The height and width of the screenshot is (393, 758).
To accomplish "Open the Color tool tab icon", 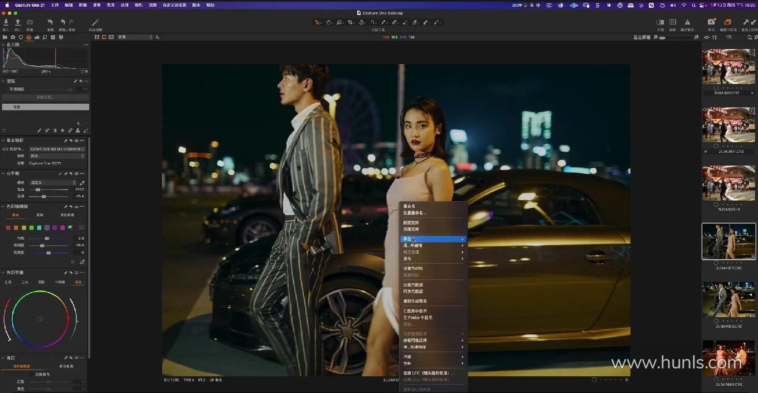I will 29,37.
